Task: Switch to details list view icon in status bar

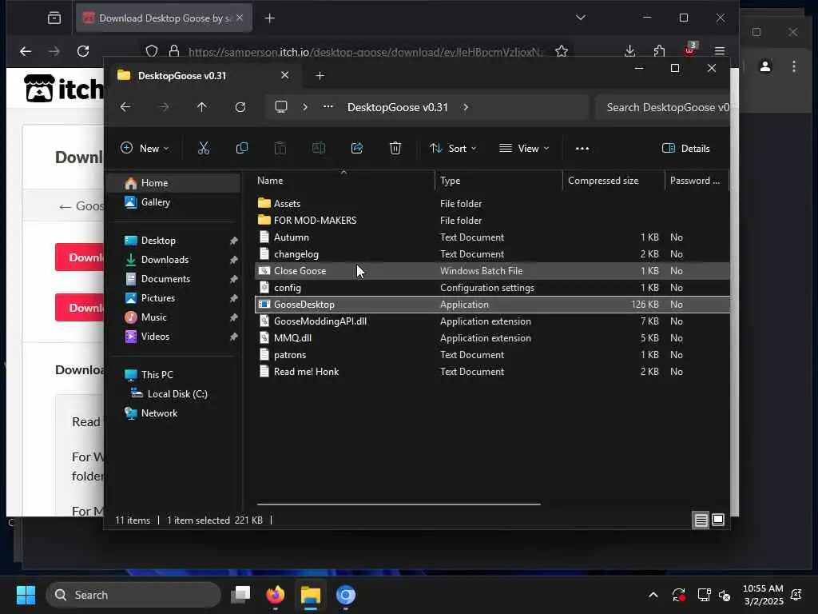Action: pos(701,520)
